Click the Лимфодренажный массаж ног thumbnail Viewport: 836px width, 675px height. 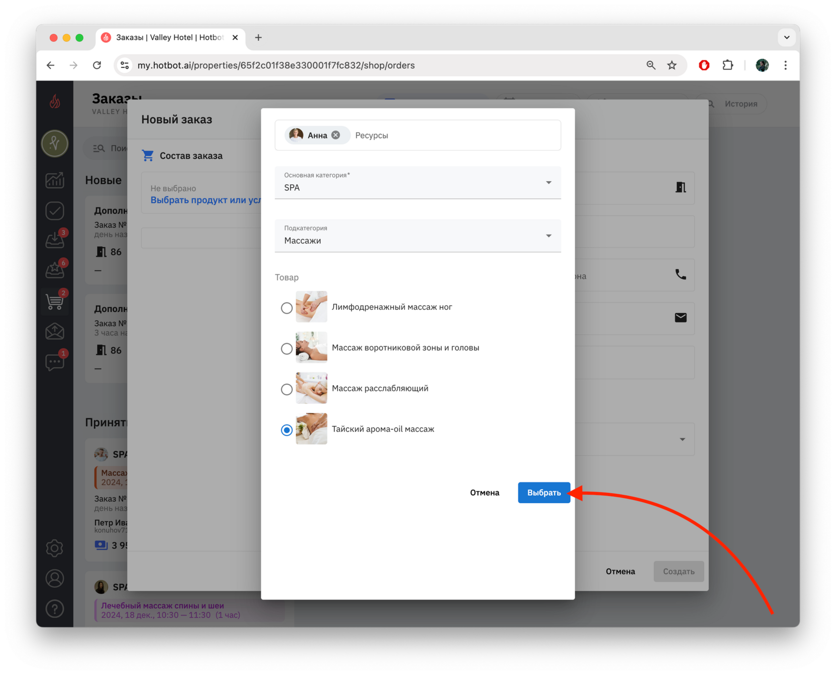(312, 307)
